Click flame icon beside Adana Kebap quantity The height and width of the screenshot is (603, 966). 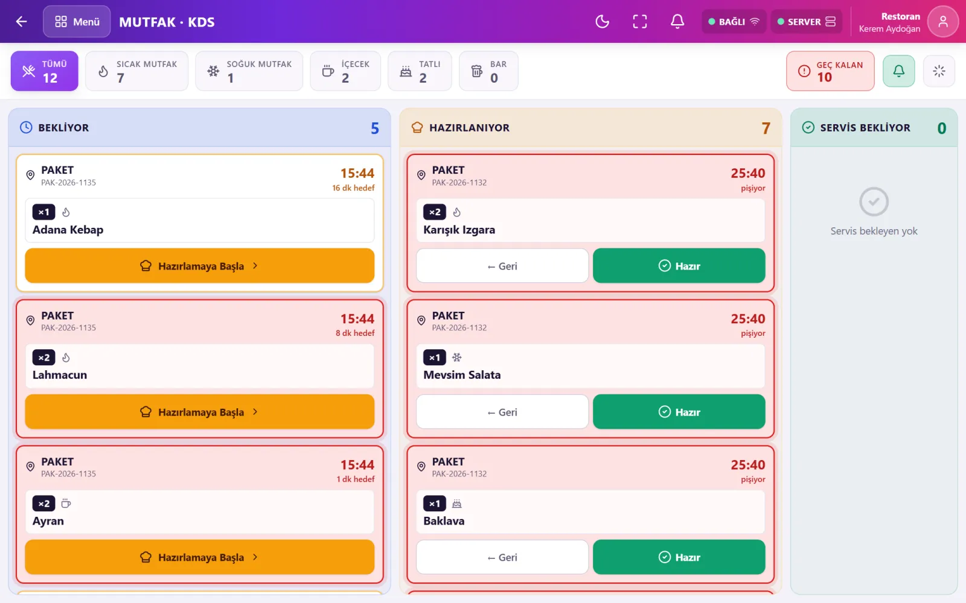pyautogui.click(x=66, y=212)
